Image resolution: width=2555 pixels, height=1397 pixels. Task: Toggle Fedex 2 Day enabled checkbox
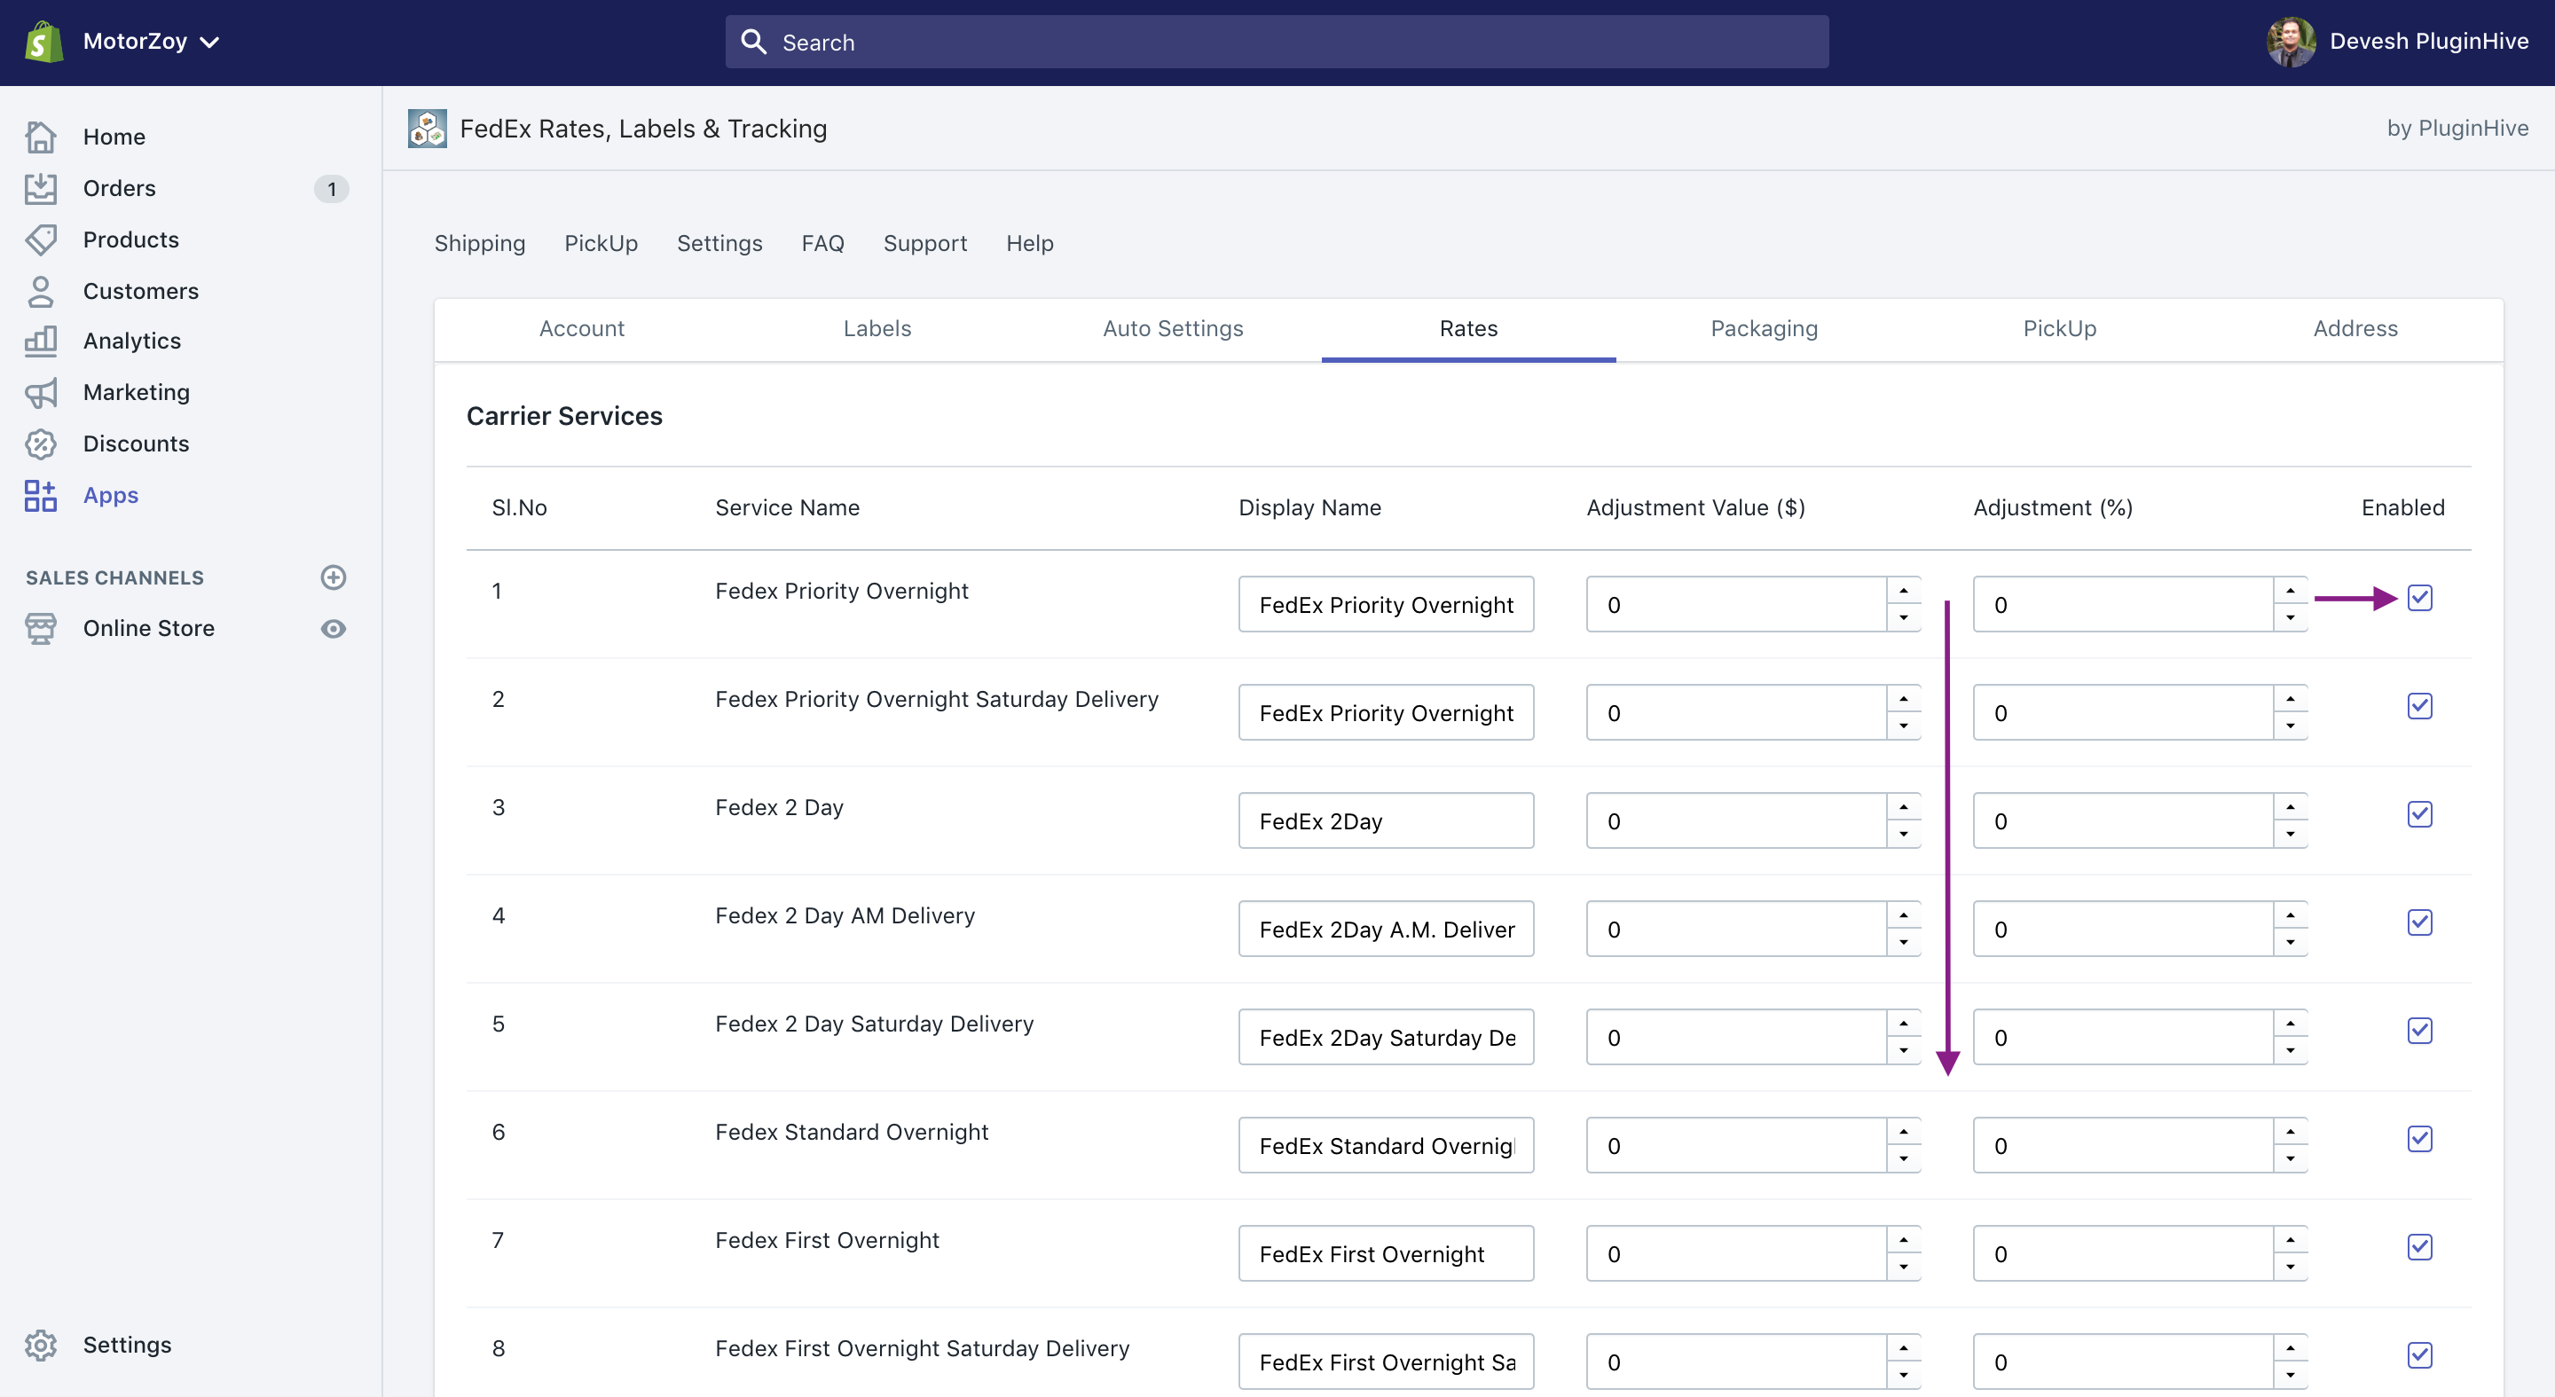tap(2420, 814)
